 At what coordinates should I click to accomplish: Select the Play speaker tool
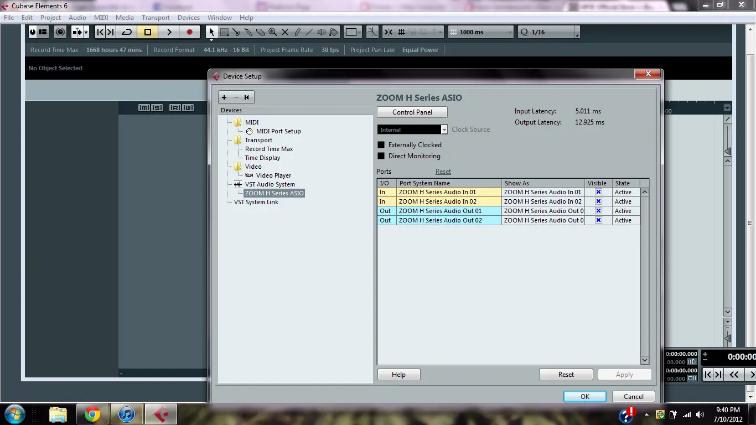[x=322, y=32]
